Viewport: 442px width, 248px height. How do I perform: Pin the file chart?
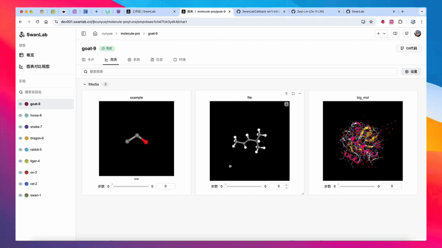(x=286, y=93)
